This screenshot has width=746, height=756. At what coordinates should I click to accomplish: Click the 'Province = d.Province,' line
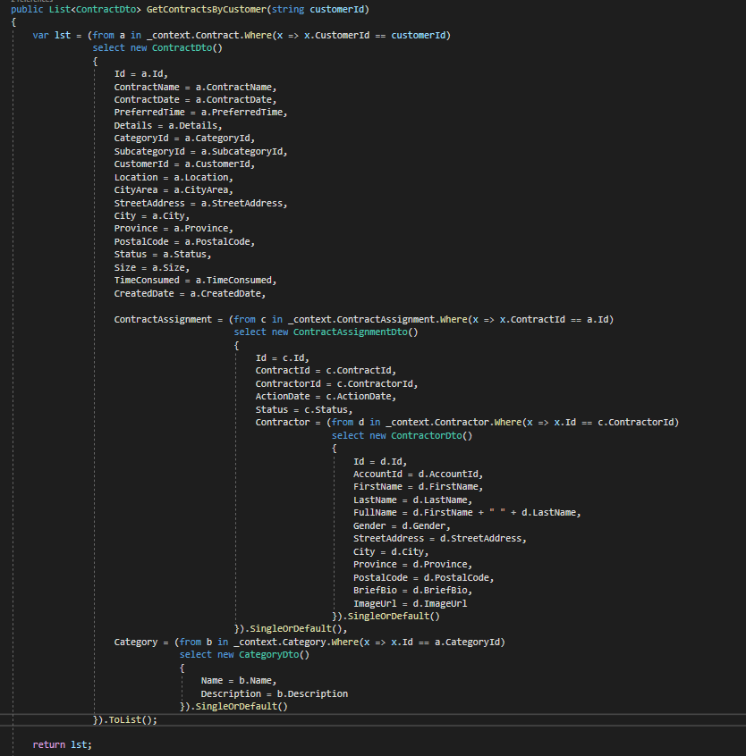point(413,565)
